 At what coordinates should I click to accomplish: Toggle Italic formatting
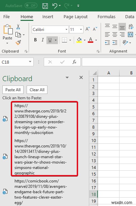[x=42, y=40]
